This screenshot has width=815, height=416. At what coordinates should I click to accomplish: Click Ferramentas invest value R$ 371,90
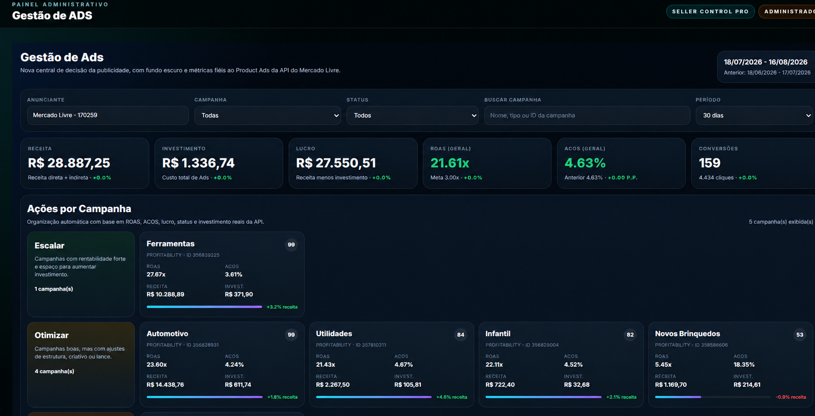(239, 294)
